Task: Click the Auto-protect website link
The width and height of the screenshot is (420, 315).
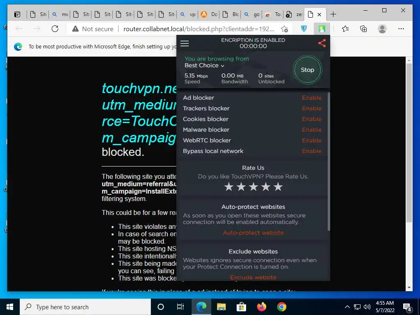Action: point(253,233)
